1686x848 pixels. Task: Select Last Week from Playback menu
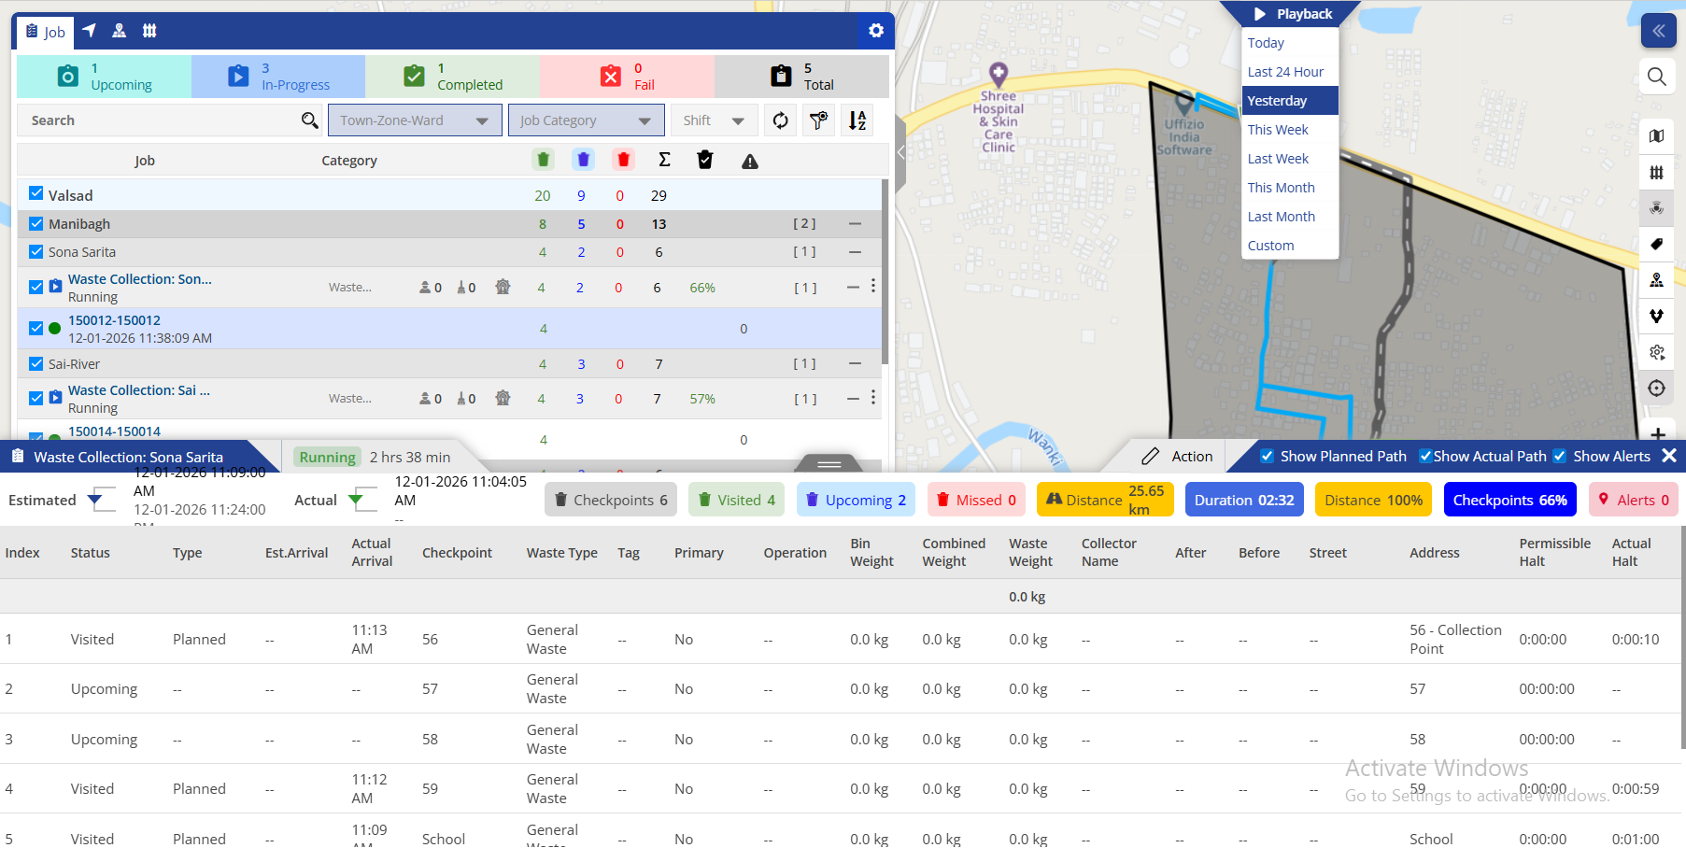pyautogui.click(x=1278, y=159)
